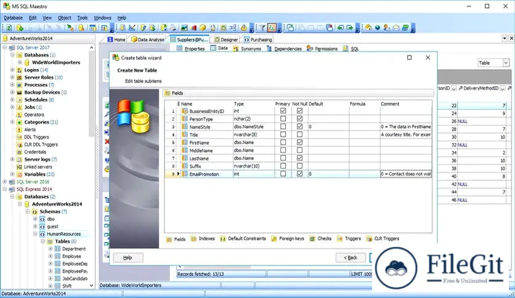This screenshot has width=515, height=298.
Task: Click the Default Constraints icon
Action: click(x=222, y=239)
